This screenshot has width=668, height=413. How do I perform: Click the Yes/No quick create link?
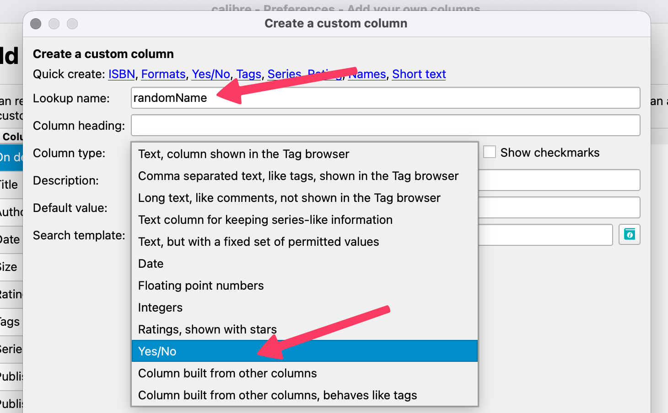click(210, 74)
